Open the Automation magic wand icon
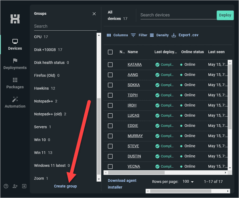Screen dimensions: 239x198 click(x=15, y=99)
